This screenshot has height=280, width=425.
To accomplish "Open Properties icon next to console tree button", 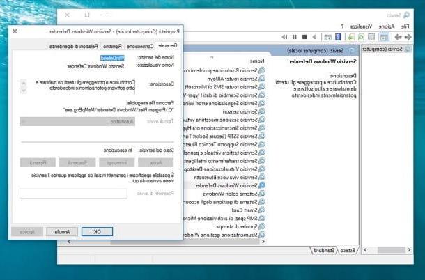I will pos(371,37).
